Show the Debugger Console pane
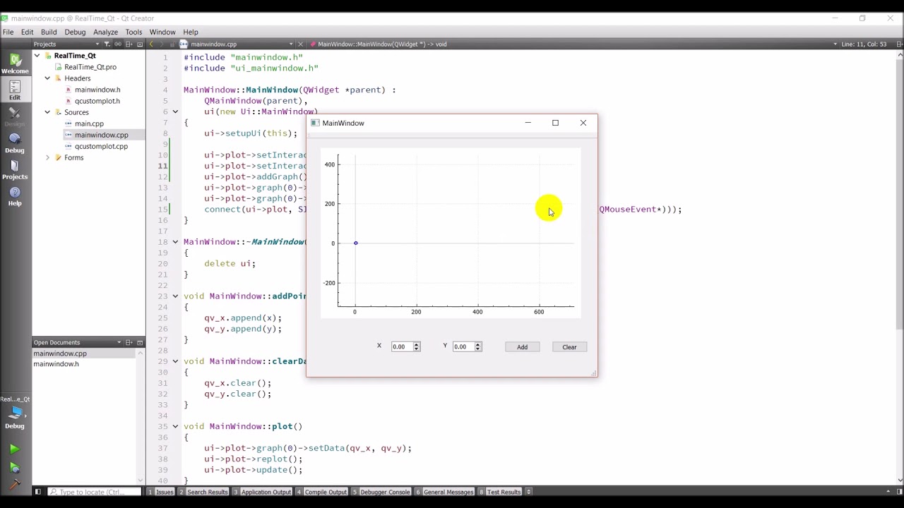Screen dimensions: 904x508 point(381,492)
